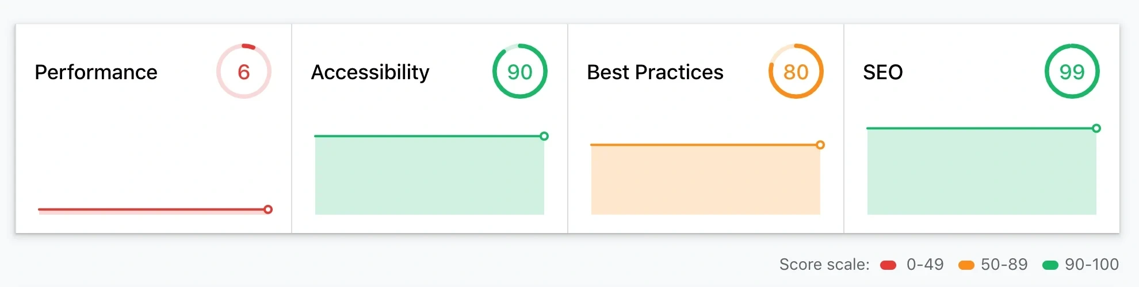The width and height of the screenshot is (1139, 287).
Task: Click the green end marker on Accessibility trend line
Action: tap(544, 136)
